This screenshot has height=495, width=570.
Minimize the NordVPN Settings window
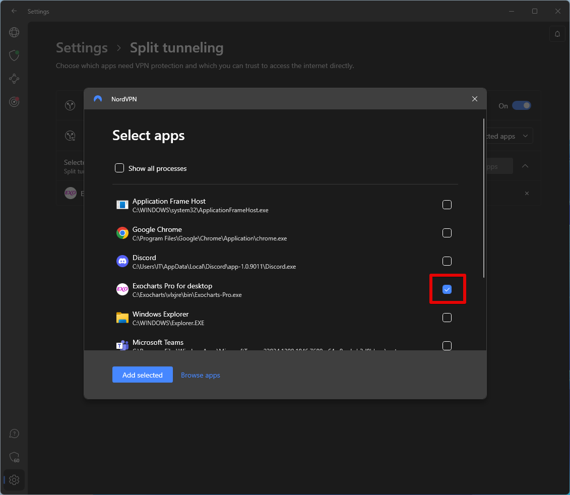point(512,11)
